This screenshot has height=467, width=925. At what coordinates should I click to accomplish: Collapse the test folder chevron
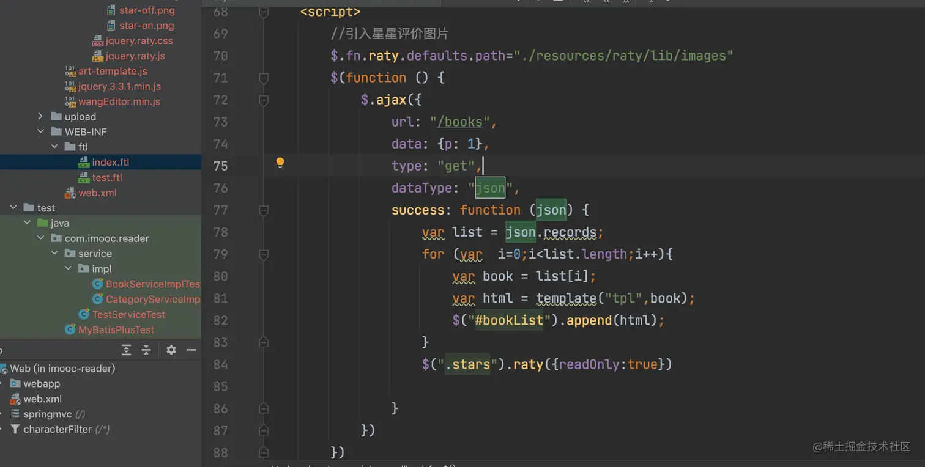tap(13, 208)
